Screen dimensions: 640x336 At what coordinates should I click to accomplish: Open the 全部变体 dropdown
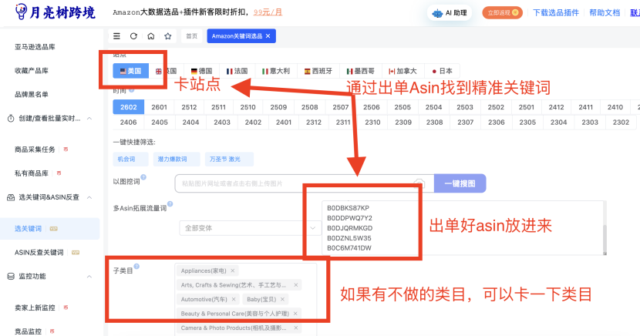click(x=248, y=228)
